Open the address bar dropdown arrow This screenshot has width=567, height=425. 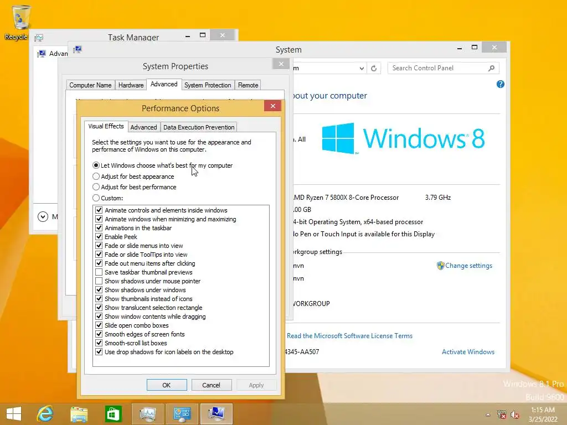[362, 68]
